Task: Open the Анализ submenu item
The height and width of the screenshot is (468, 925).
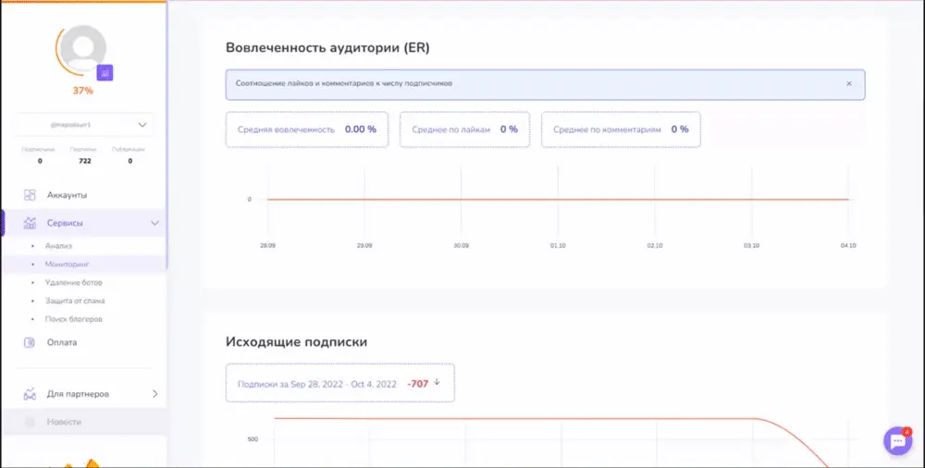Action: pyautogui.click(x=58, y=245)
